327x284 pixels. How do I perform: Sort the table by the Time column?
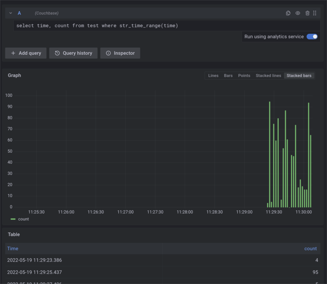pyautogui.click(x=13, y=248)
